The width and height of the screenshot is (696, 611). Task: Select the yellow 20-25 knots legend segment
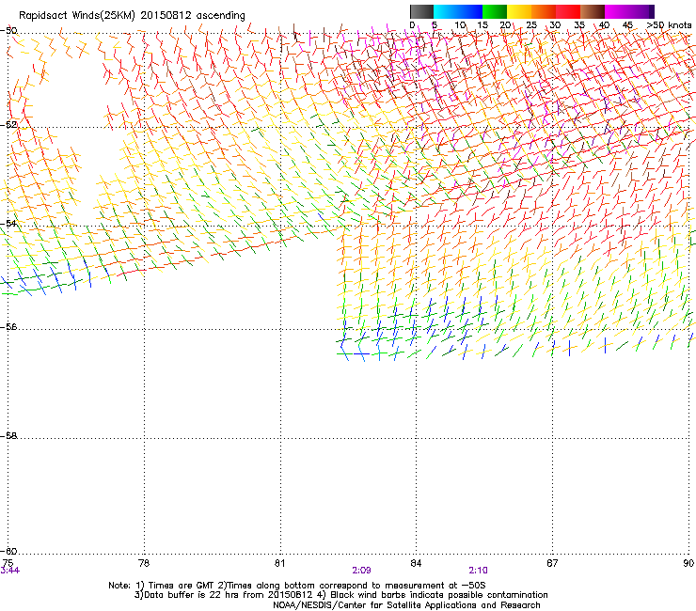519,11
